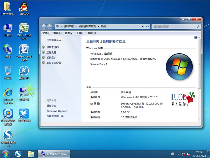This screenshot has width=210, height=158.
Task: Launch Xunlei blue bird shortcut
Action: 24,116
